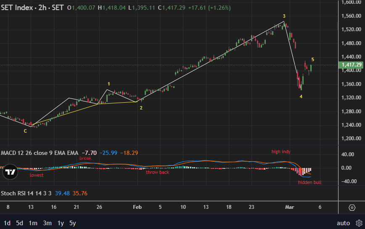Select the 3m time range

coord(47,223)
